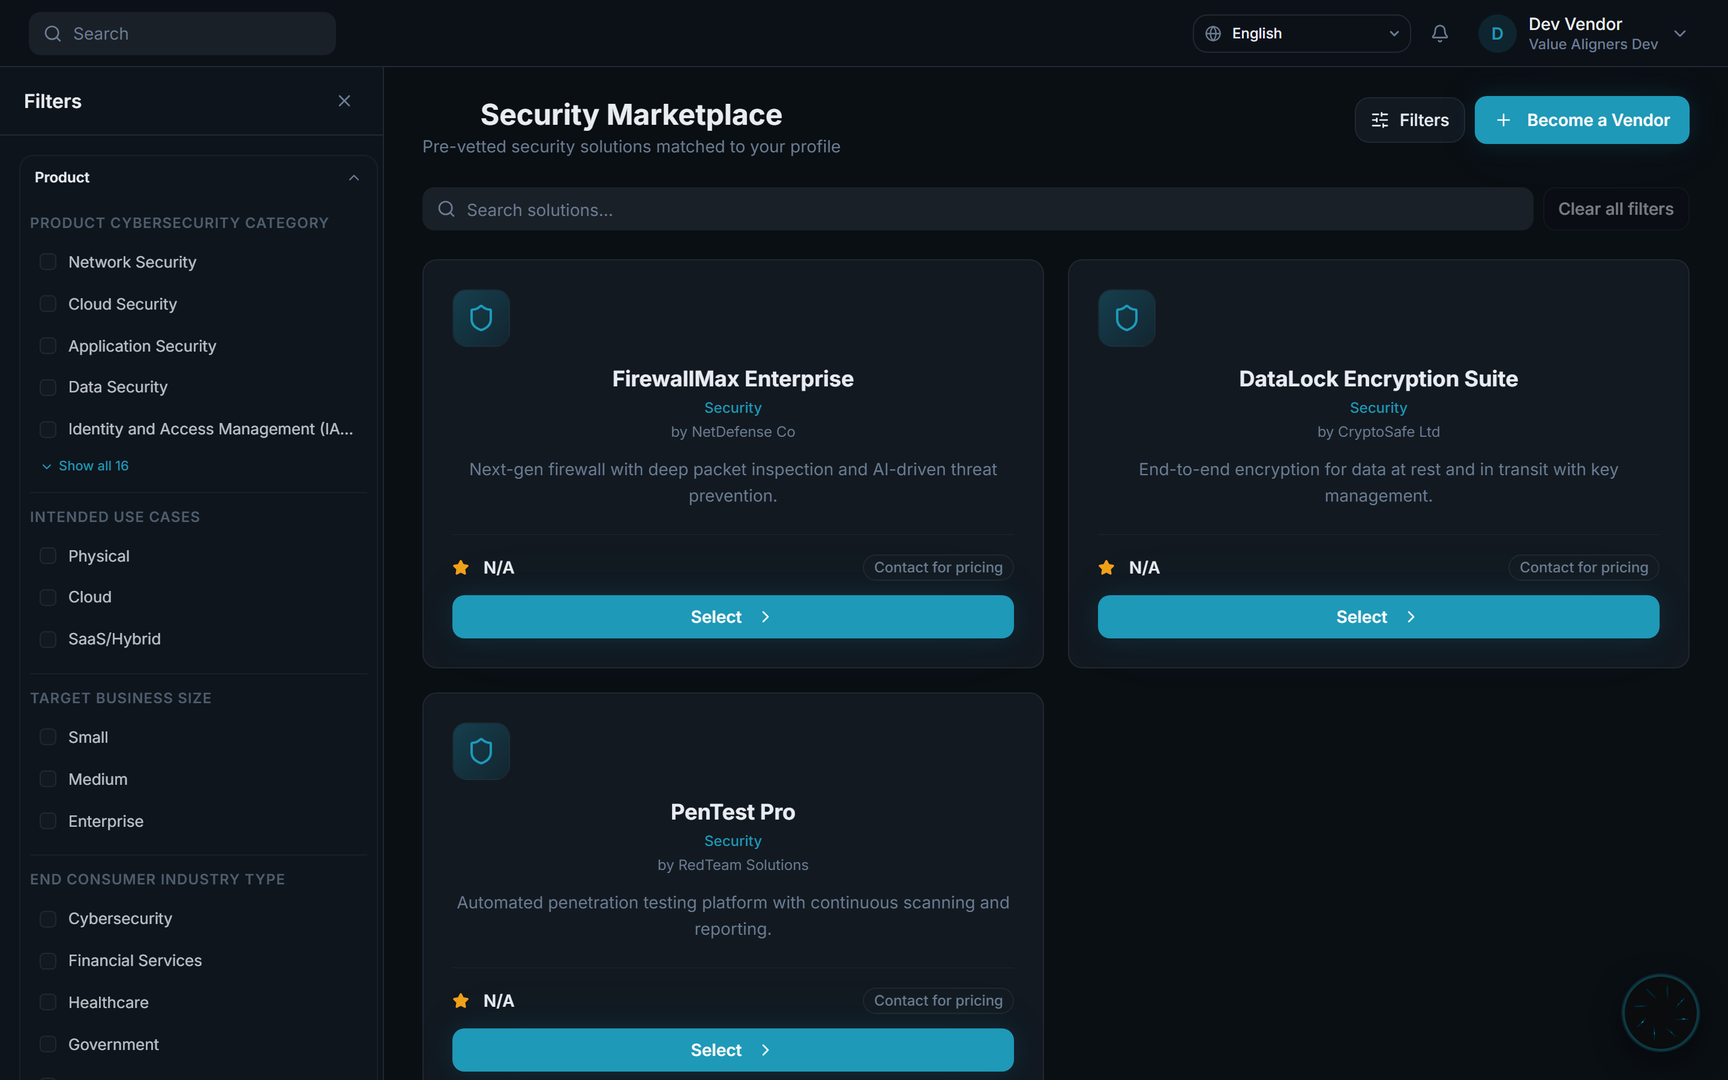Check the Financial Services industry
This screenshot has width=1728, height=1080.
pos(48,961)
